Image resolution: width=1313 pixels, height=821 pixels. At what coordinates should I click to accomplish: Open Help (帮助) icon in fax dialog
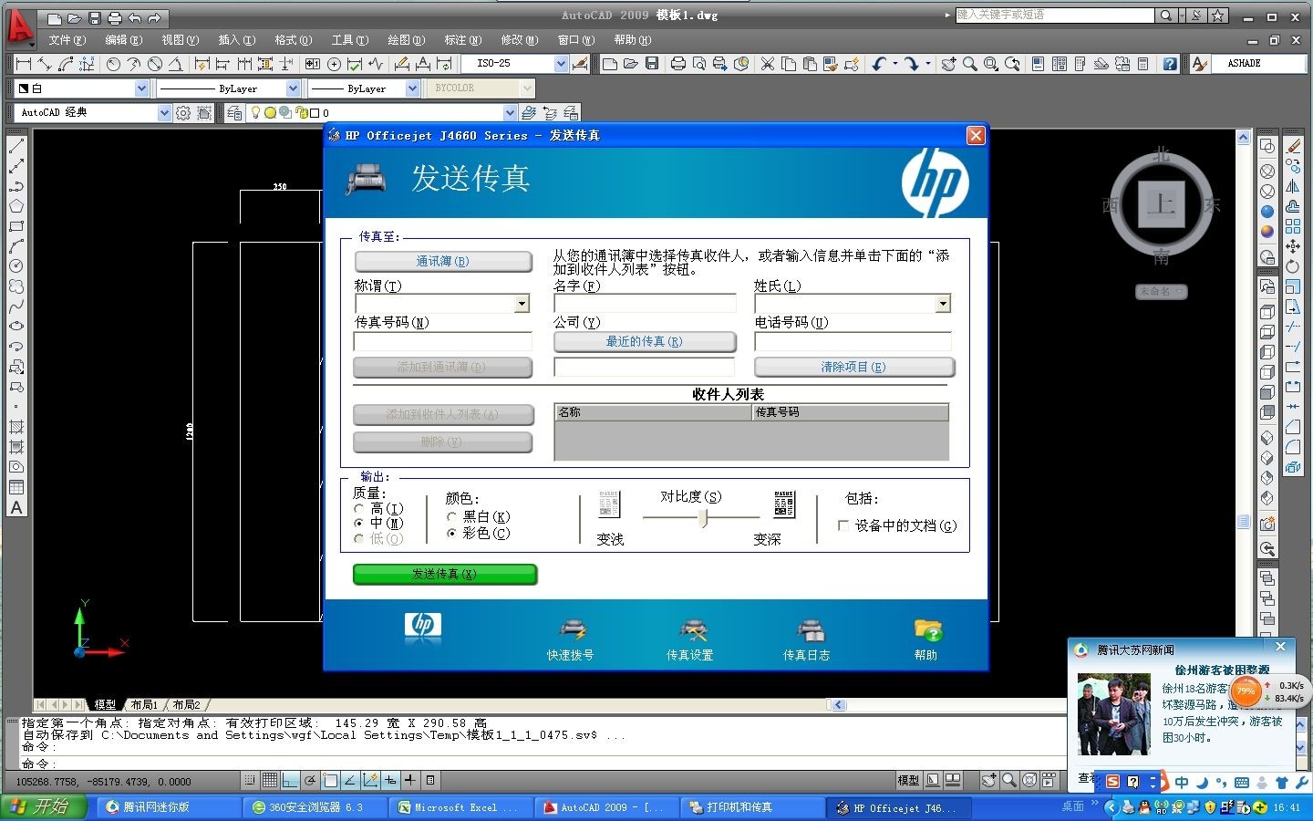(x=926, y=639)
